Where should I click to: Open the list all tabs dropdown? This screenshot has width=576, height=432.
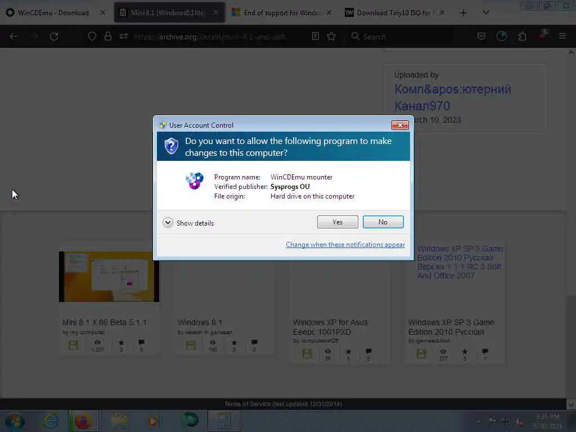pyautogui.click(x=485, y=13)
